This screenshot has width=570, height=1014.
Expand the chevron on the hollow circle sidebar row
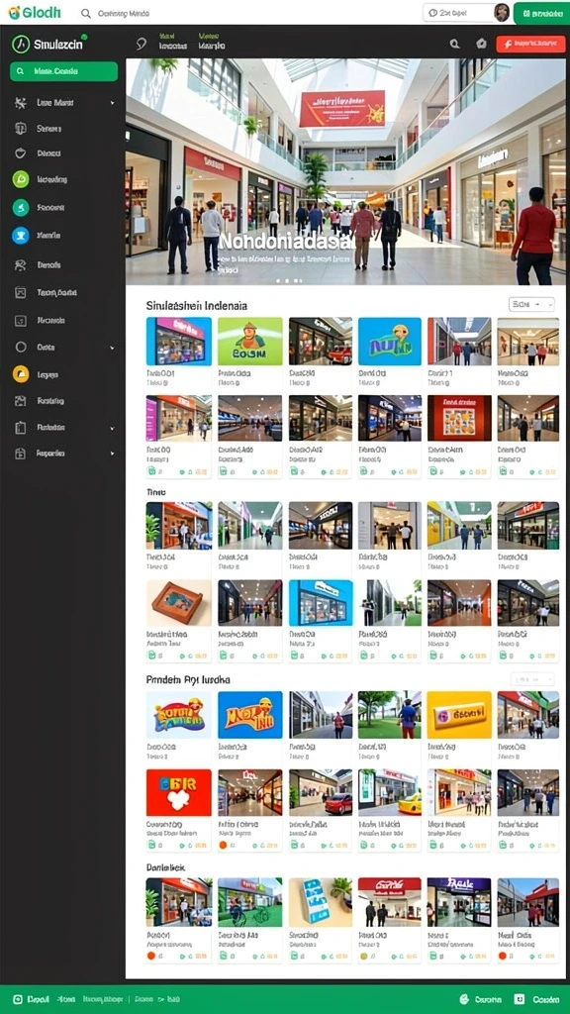pos(113,348)
